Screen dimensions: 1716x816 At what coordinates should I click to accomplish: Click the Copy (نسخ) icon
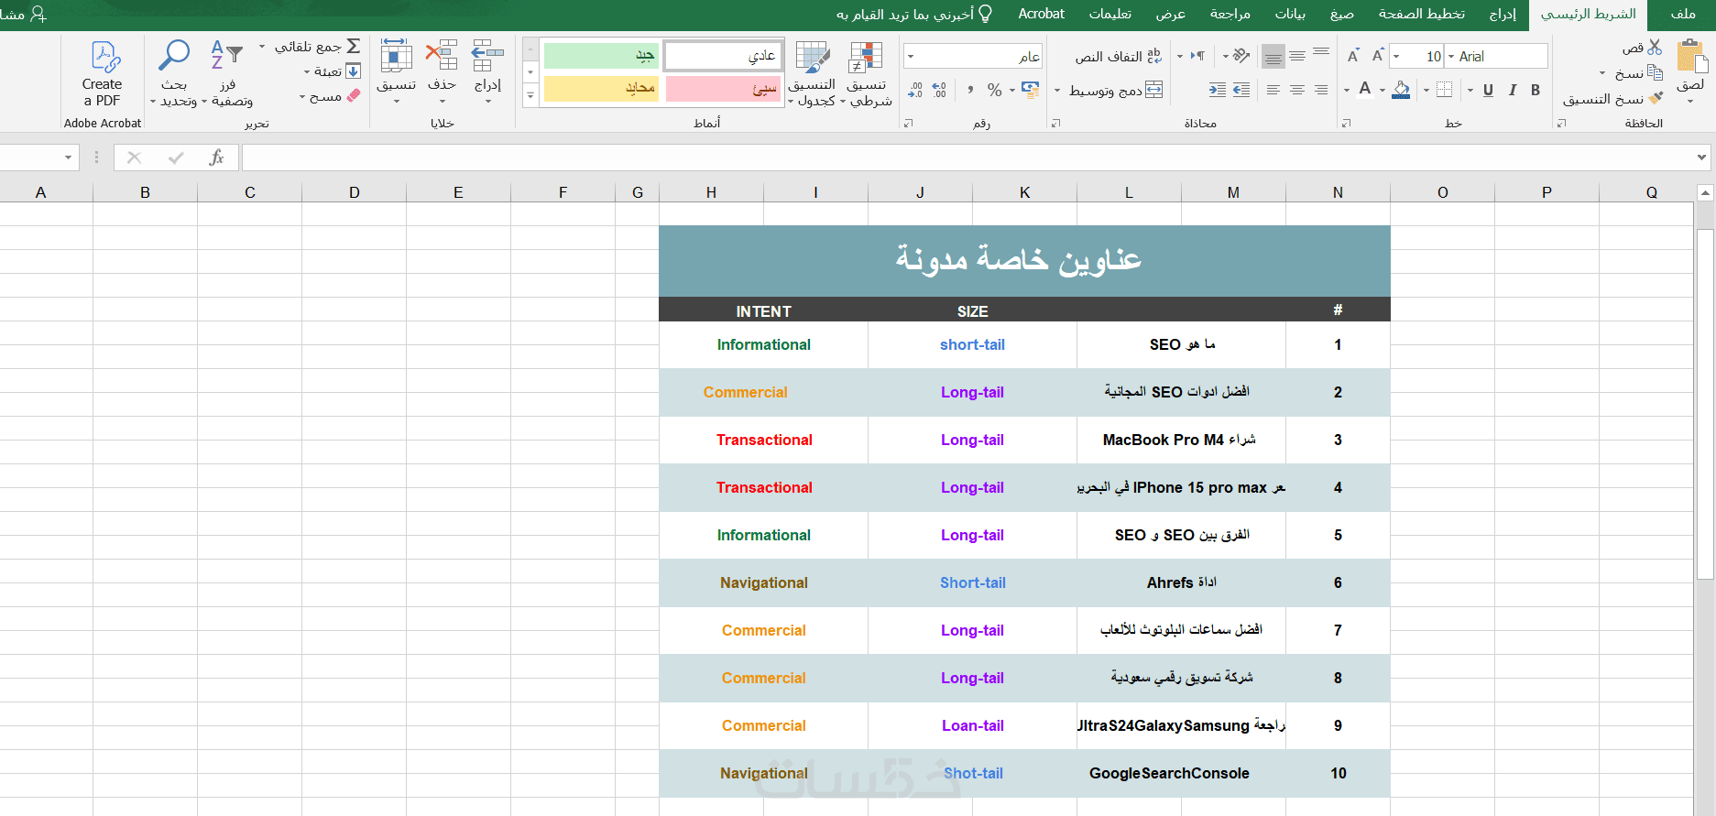coord(1655,72)
